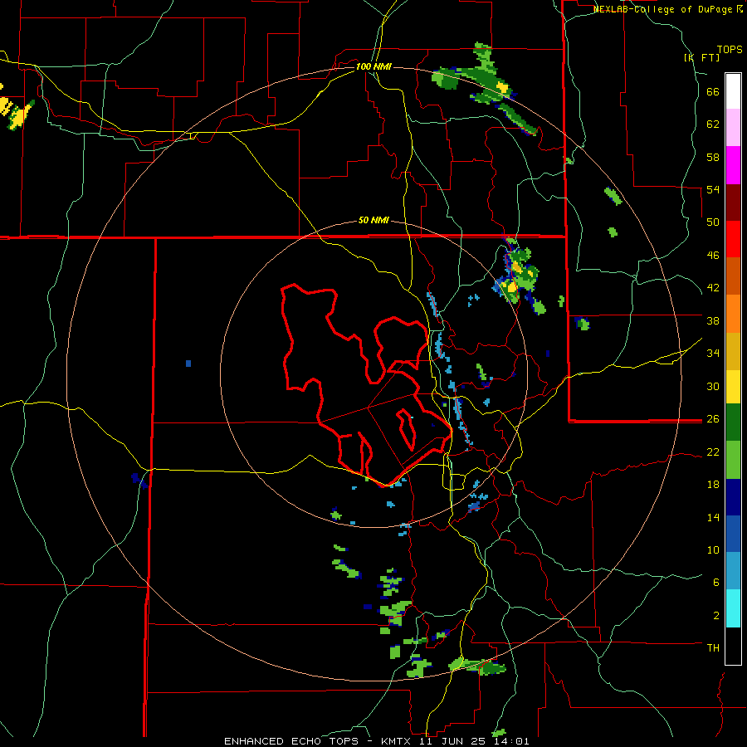Click the 22 value on the legend
Image resolution: width=747 pixels, height=747 pixels.
pyautogui.click(x=713, y=452)
